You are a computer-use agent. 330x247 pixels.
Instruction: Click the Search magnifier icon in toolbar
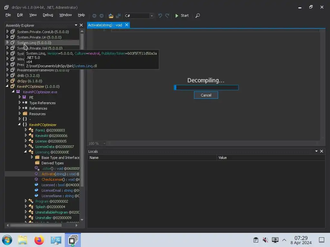(198, 16)
